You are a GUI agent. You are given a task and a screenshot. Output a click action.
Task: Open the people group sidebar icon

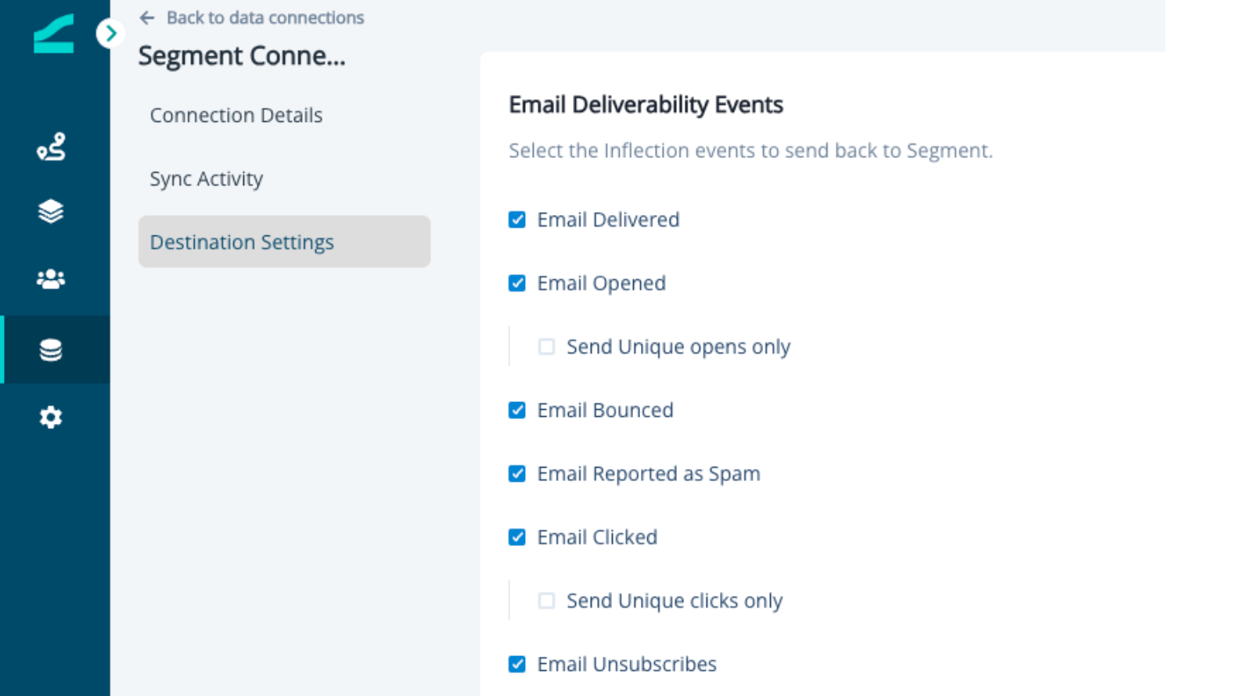coord(51,279)
